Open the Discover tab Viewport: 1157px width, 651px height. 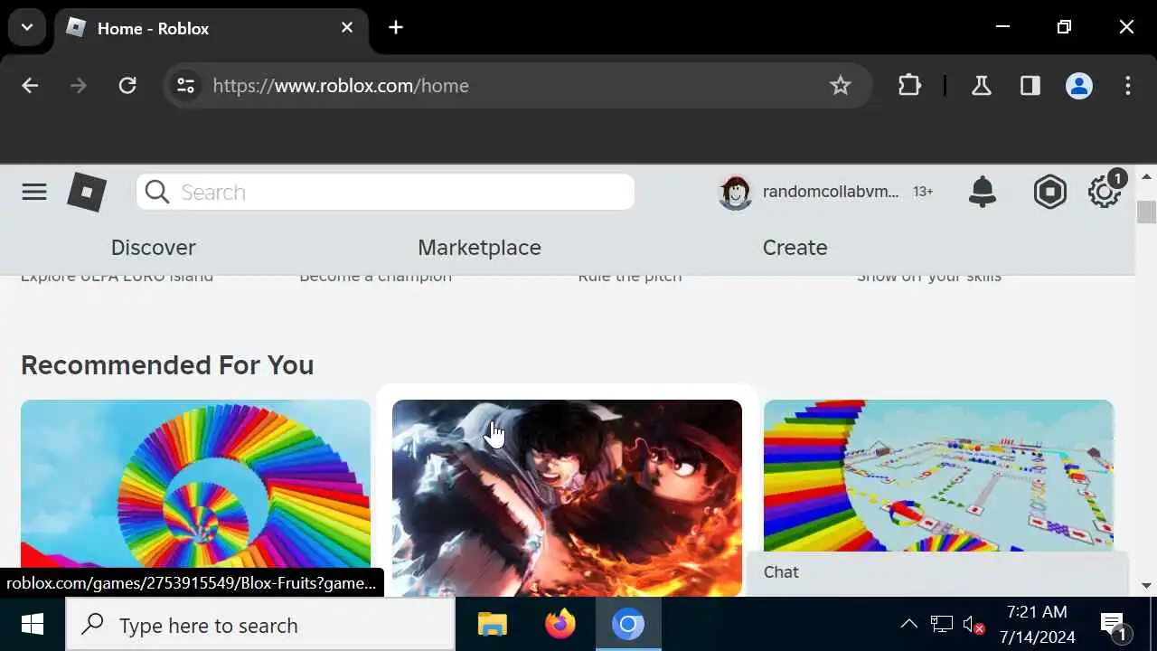coord(153,248)
